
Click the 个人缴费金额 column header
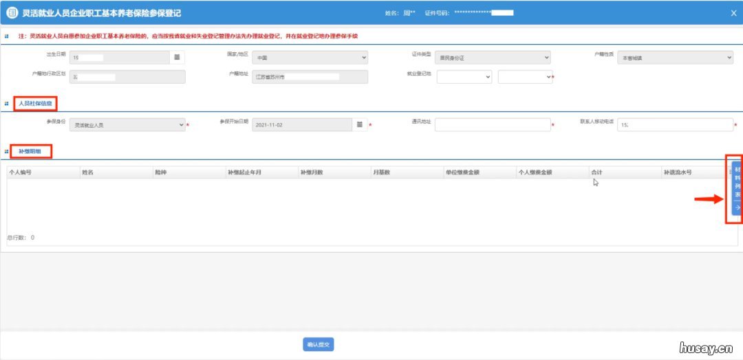pyautogui.click(x=552, y=172)
